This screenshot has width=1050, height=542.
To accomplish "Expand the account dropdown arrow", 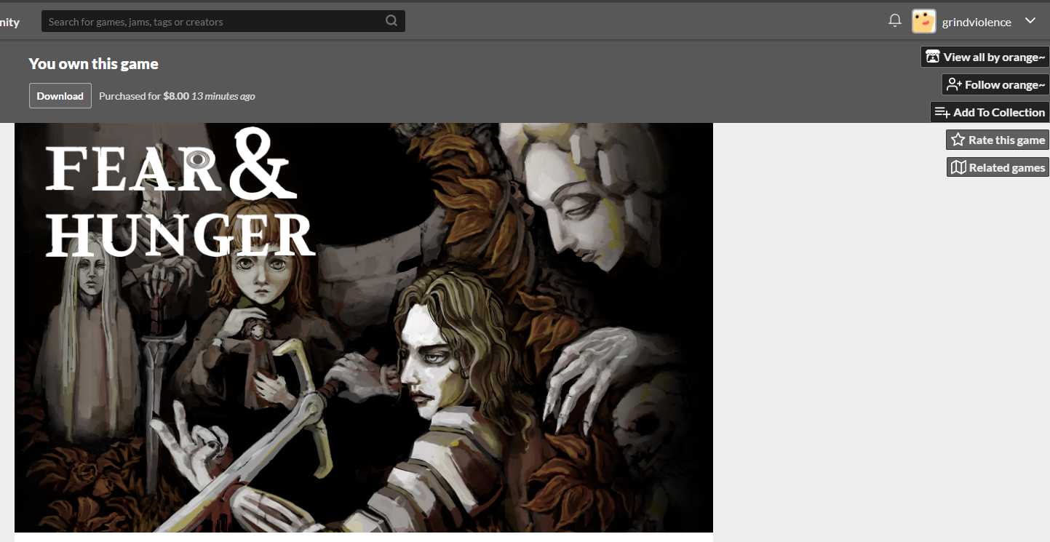I will pos(1030,21).
